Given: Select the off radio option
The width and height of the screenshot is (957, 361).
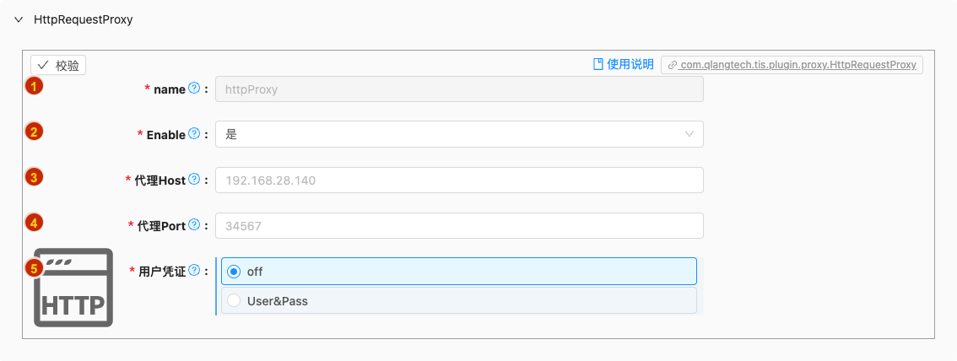Looking at the screenshot, I should (x=458, y=272).
